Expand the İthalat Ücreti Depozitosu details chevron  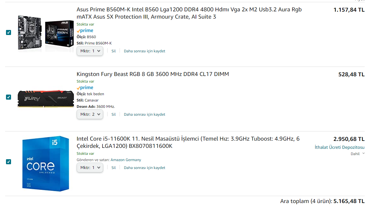click(x=363, y=154)
